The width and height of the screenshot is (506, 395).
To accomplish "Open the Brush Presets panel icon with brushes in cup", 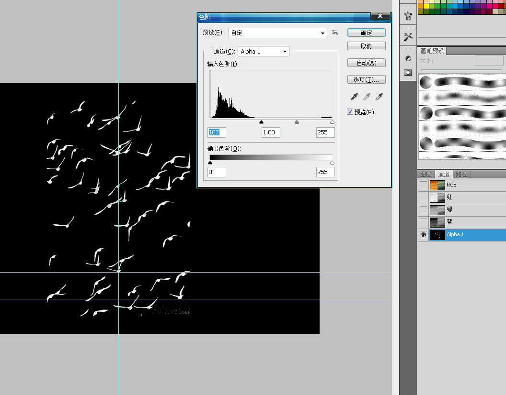I will coord(408,15).
